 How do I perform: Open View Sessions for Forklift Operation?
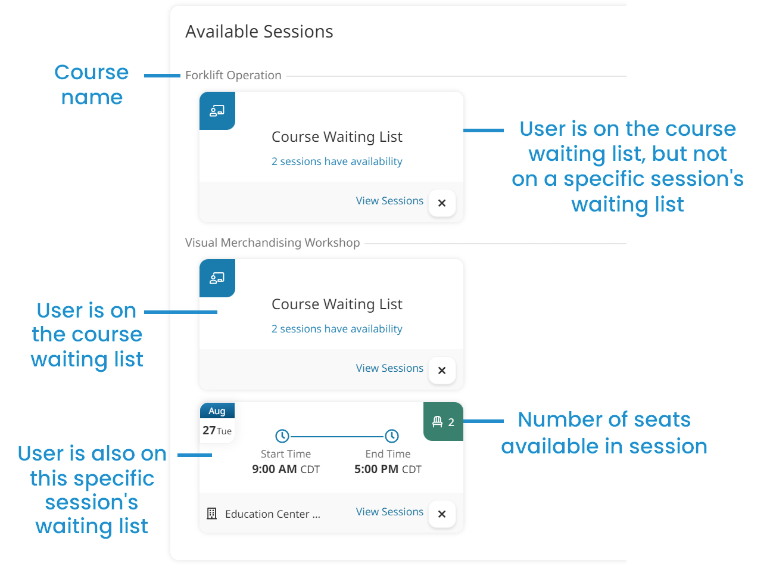[x=389, y=201]
